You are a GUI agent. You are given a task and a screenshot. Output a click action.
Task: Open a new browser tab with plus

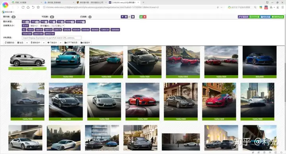tap(143, 2)
